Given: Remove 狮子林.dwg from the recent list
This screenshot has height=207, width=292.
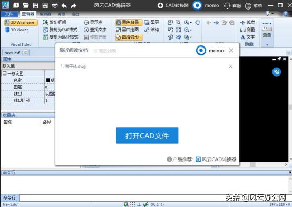Looking at the screenshot, I should 230,66.
